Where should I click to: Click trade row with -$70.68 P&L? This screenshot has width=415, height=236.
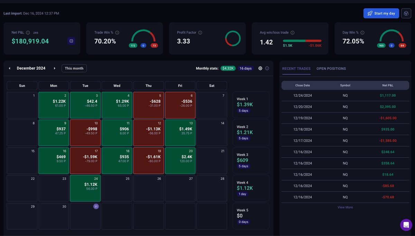click(345, 197)
